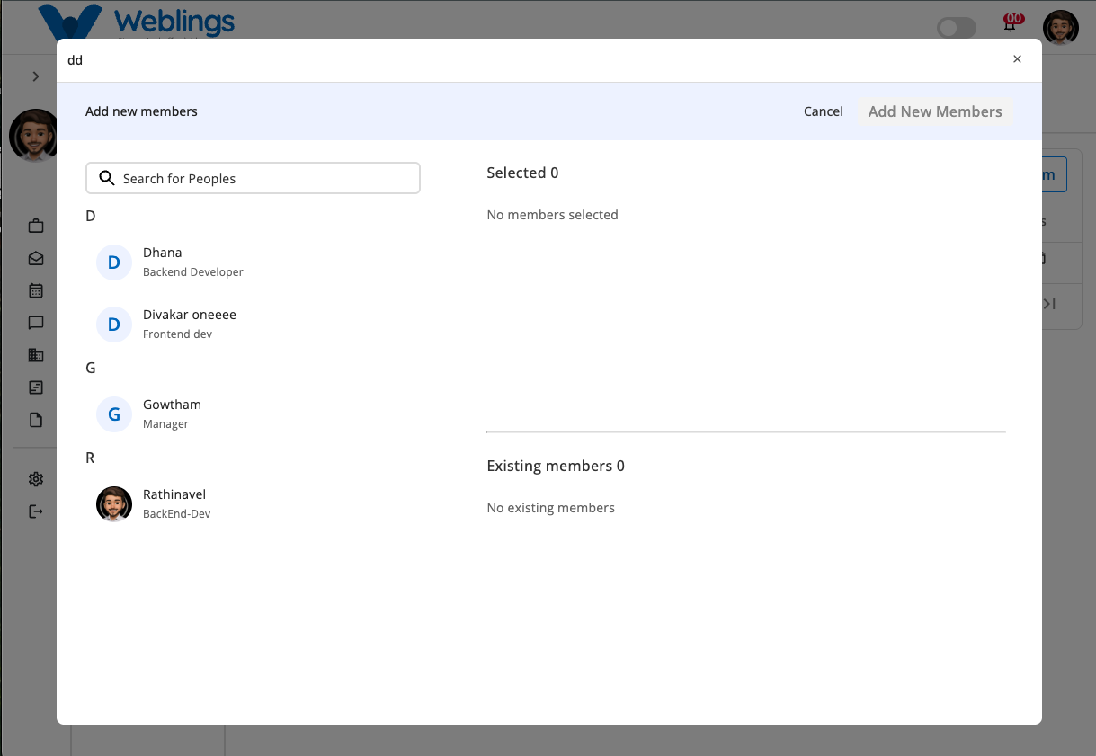Click Gowtham's G avatar circle
The image size is (1096, 756).
click(x=114, y=414)
